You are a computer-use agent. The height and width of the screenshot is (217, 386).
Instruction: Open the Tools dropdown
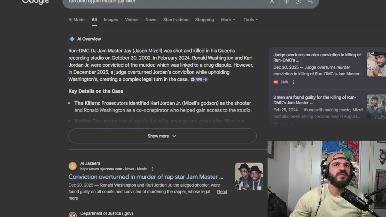pyautogui.click(x=251, y=20)
